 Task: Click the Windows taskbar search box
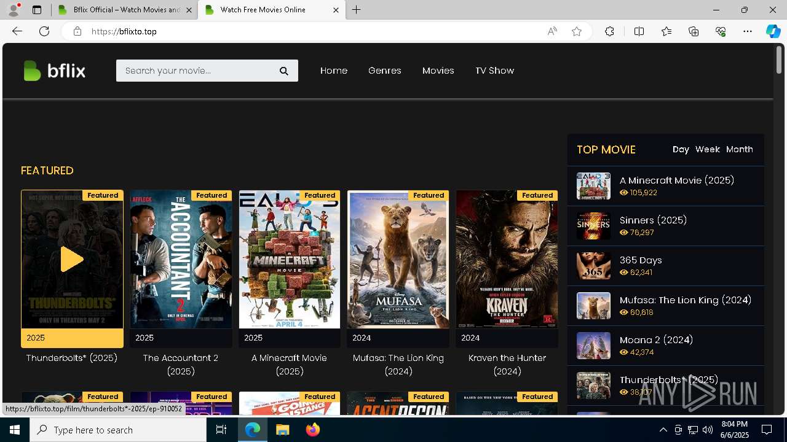pyautogui.click(x=118, y=430)
